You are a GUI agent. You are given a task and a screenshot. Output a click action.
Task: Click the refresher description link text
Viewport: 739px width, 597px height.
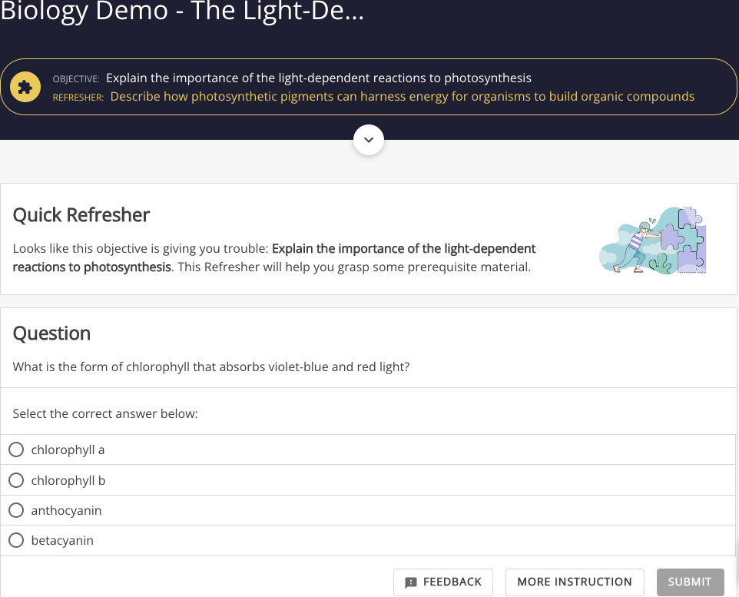coord(402,96)
